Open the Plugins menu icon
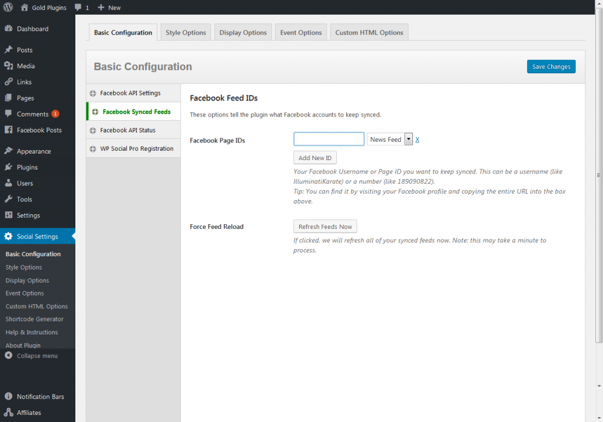Screen dimensions: 603x422 [x=8, y=167]
